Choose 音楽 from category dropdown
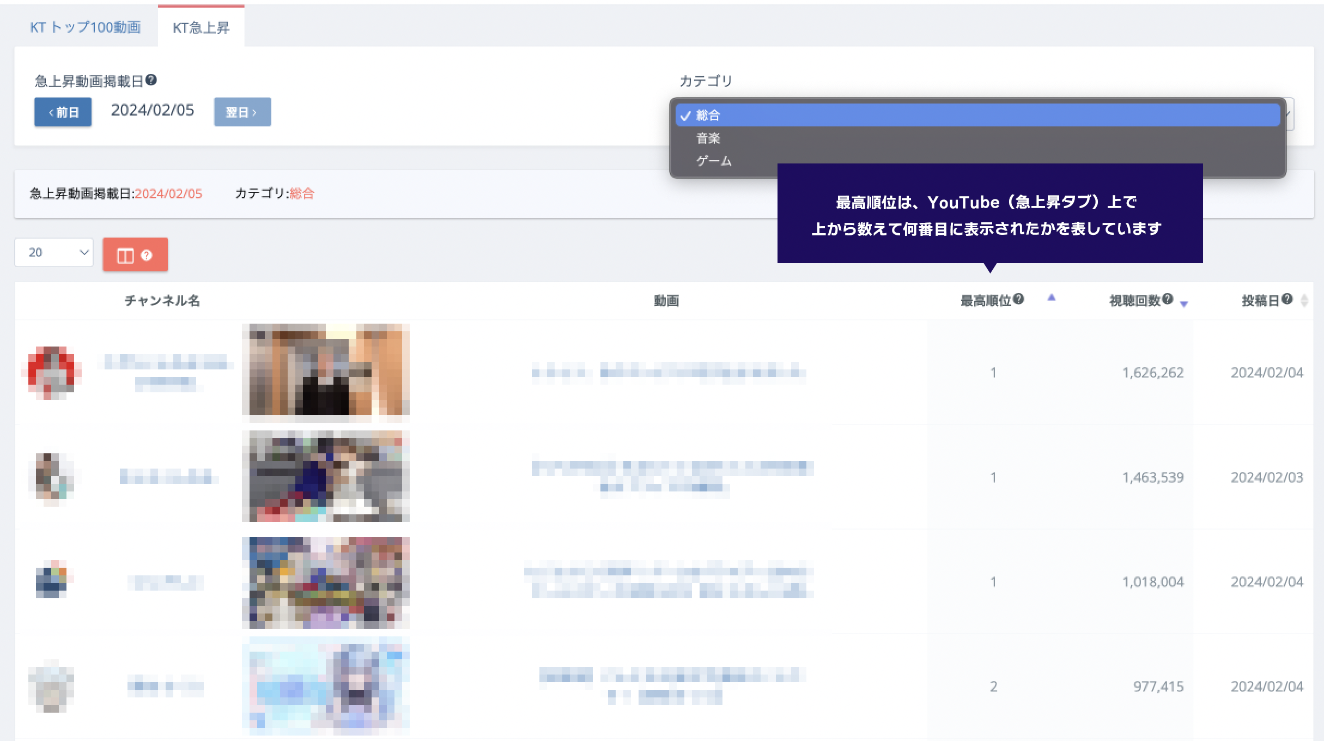This screenshot has height=741, width=1324. 708,138
